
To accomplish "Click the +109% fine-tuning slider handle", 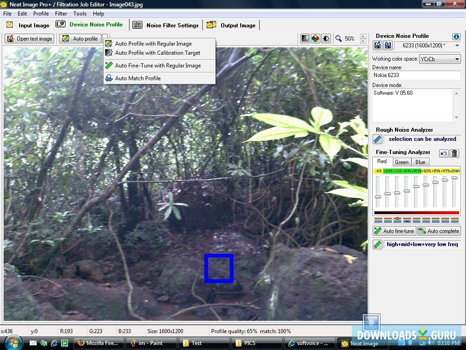I will tap(416, 186).
